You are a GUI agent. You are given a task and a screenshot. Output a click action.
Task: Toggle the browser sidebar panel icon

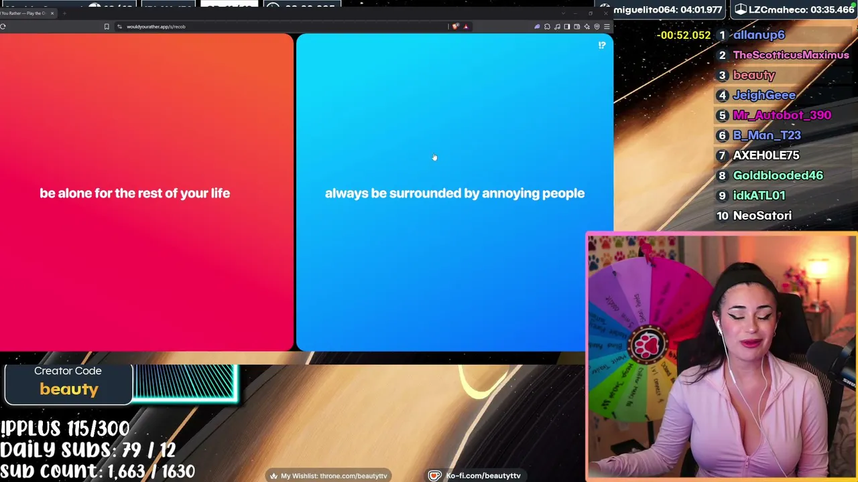click(x=567, y=27)
